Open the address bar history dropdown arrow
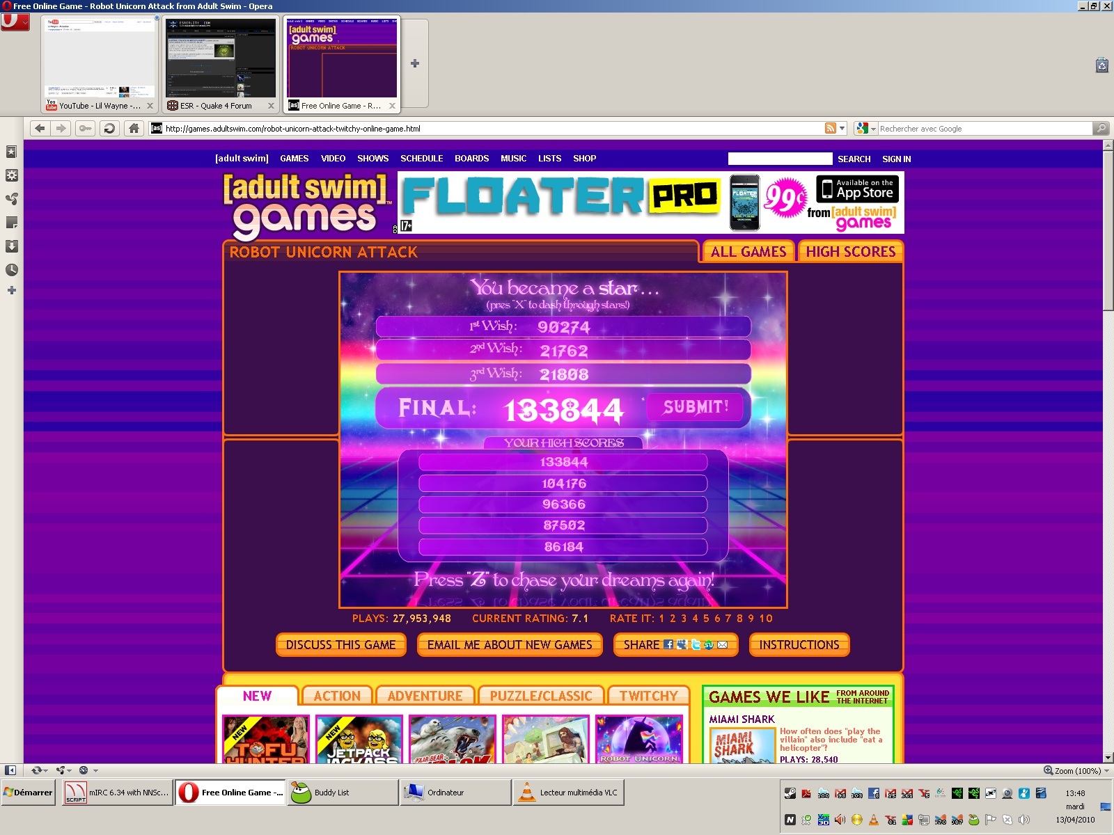The width and height of the screenshot is (1114, 835). 842,129
